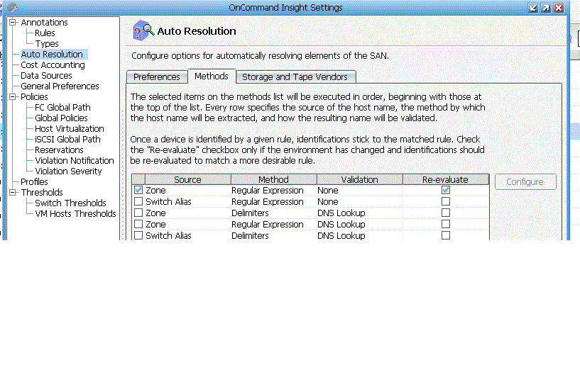
Task: Click the arrow-down-left window button
Action: click(532, 8)
